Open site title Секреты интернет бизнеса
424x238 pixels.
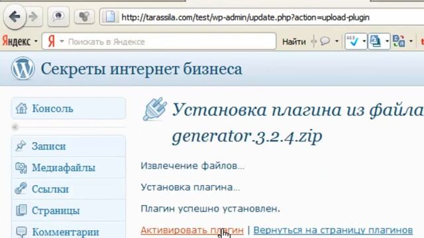[x=141, y=69]
